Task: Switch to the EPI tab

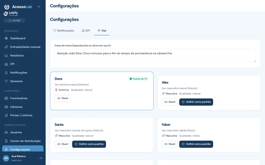Action: coord(86,31)
